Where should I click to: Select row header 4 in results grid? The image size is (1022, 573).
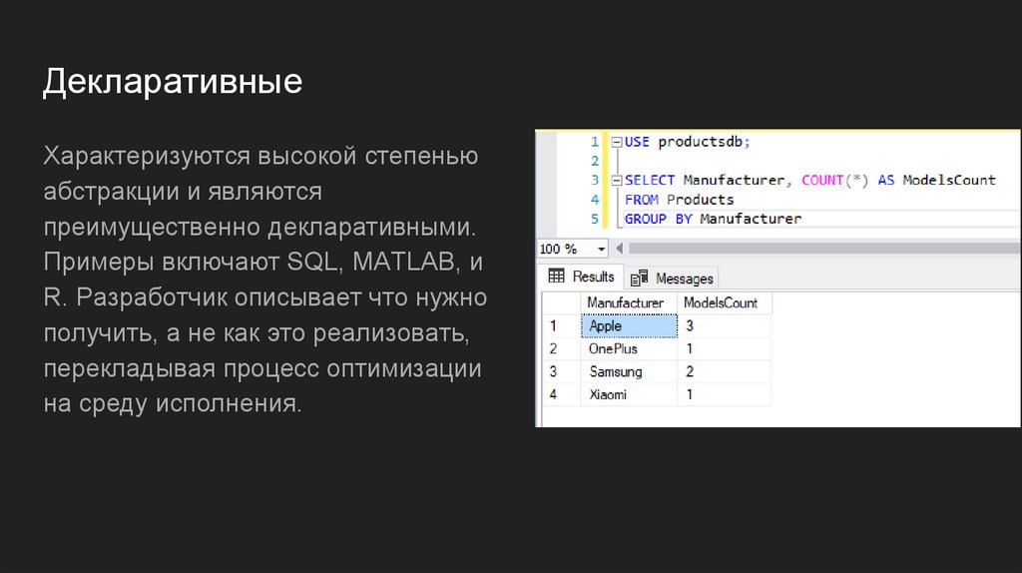(561, 394)
